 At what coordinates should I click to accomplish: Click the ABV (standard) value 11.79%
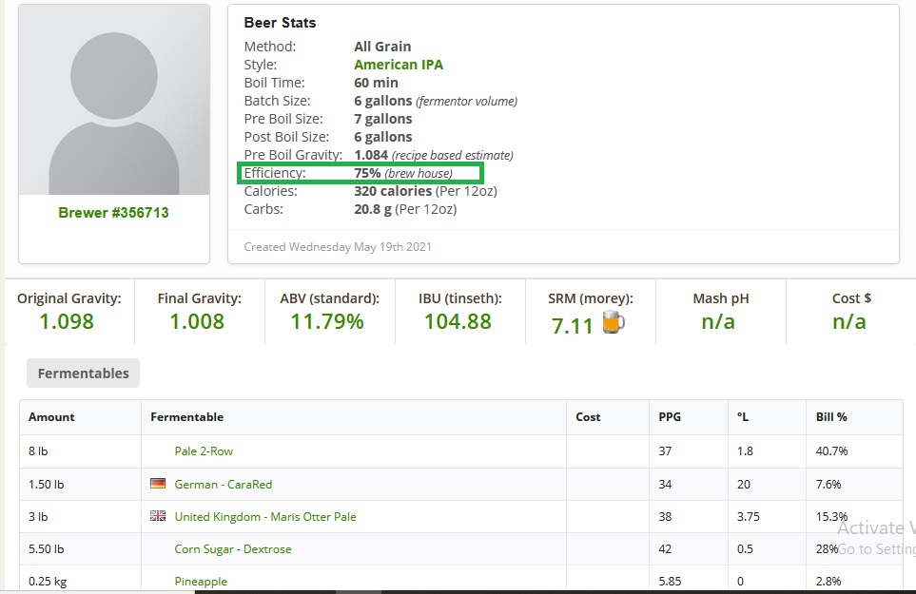point(327,321)
